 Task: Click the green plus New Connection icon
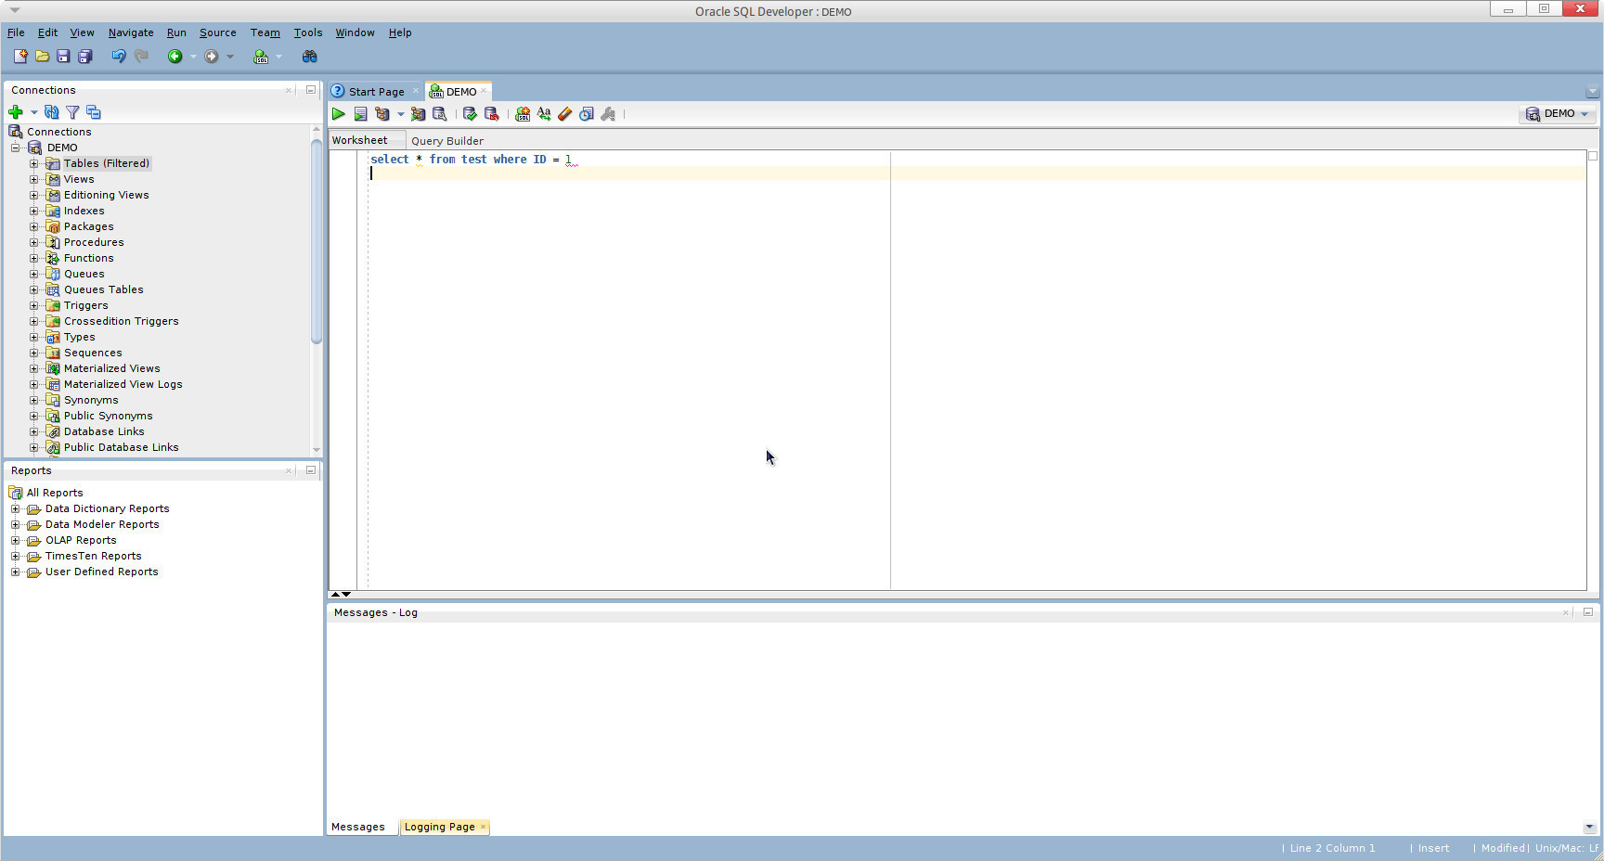click(x=16, y=112)
